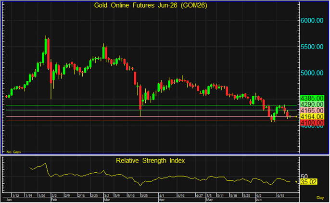Viewport: 330px width, 203px height.
Task: Select the 2/9 date label
Action: pyautogui.click(x=67, y=196)
